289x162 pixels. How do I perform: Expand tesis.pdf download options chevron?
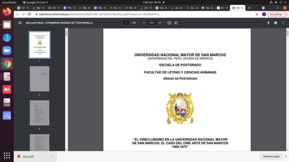tap(52, 156)
